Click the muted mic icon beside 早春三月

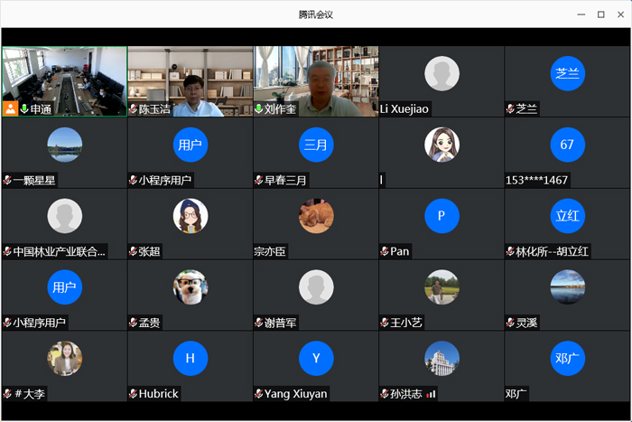[x=259, y=180]
